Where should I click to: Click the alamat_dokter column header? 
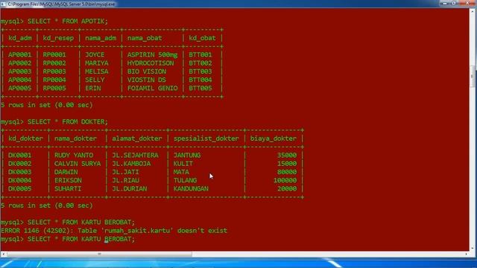point(137,138)
